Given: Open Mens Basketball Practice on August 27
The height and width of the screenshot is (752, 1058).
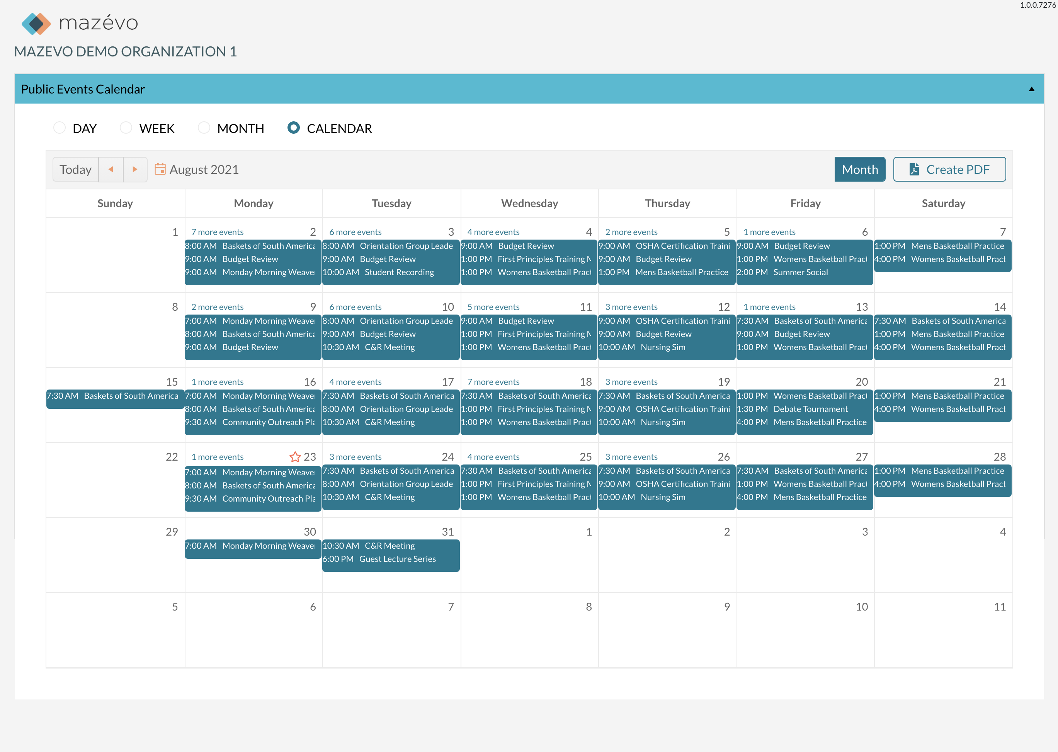Looking at the screenshot, I should pyautogui.click(x=804, y=497).
